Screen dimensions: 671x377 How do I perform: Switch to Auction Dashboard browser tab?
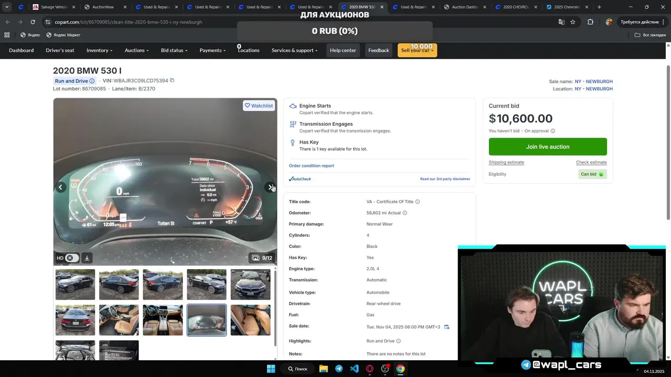coord(464,7)
